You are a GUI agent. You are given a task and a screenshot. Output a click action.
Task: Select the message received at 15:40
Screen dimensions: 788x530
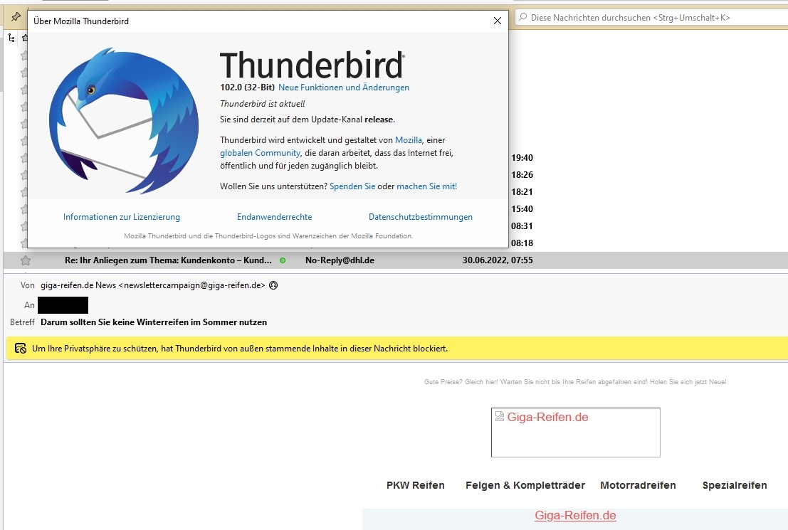coord(522,209)
